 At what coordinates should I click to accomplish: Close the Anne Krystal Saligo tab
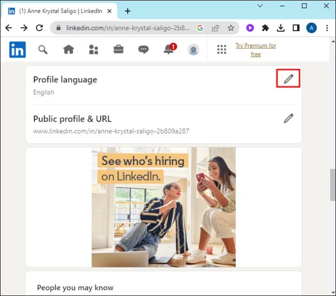[x=110, y=11]
